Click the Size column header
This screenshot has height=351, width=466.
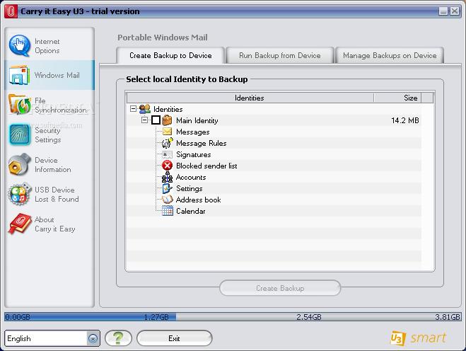tap(397, 98)
